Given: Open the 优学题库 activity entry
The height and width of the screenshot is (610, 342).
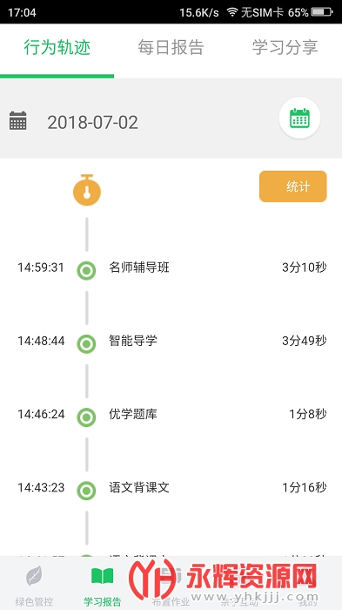Looking at the screenshot, I should pos(133,414).
